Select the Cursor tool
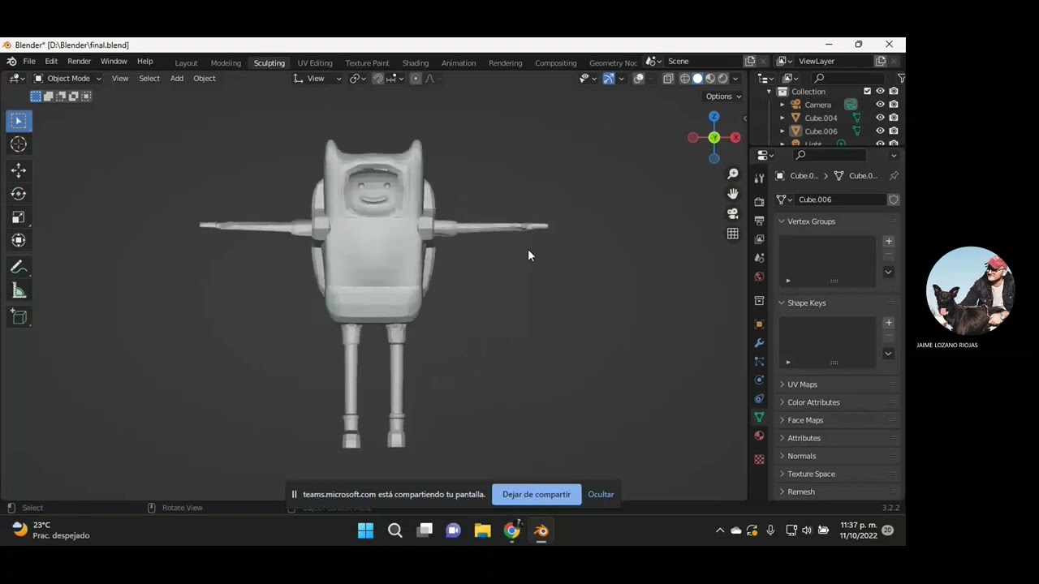This screenshot has width=1039, height=584. point(19,144)
